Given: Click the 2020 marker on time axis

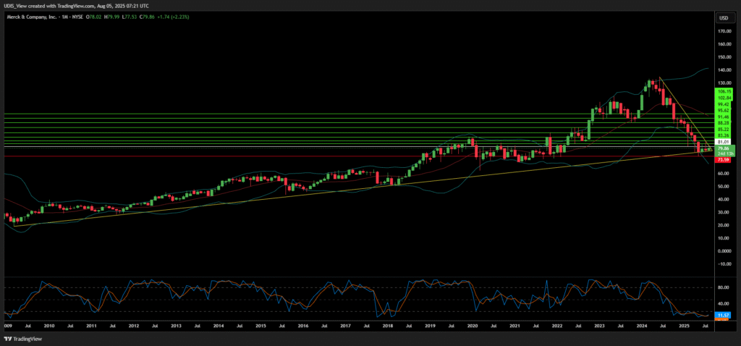Looking at the screenshot, I should pos(472,327).
